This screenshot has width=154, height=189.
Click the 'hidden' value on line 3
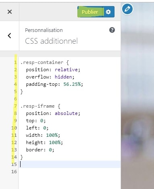point(63,77)
